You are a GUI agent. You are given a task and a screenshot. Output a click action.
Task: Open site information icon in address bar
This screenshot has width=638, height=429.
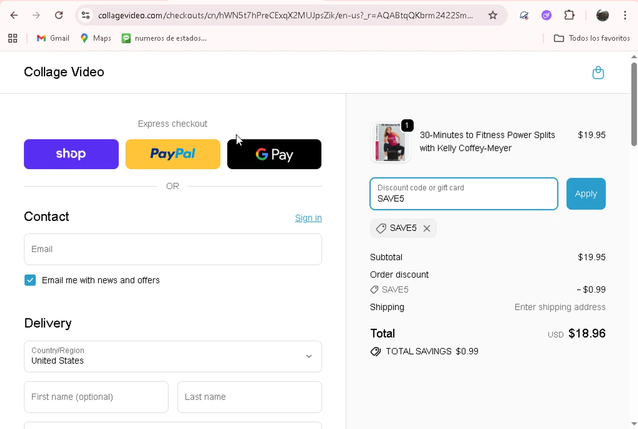pos(85,15)
